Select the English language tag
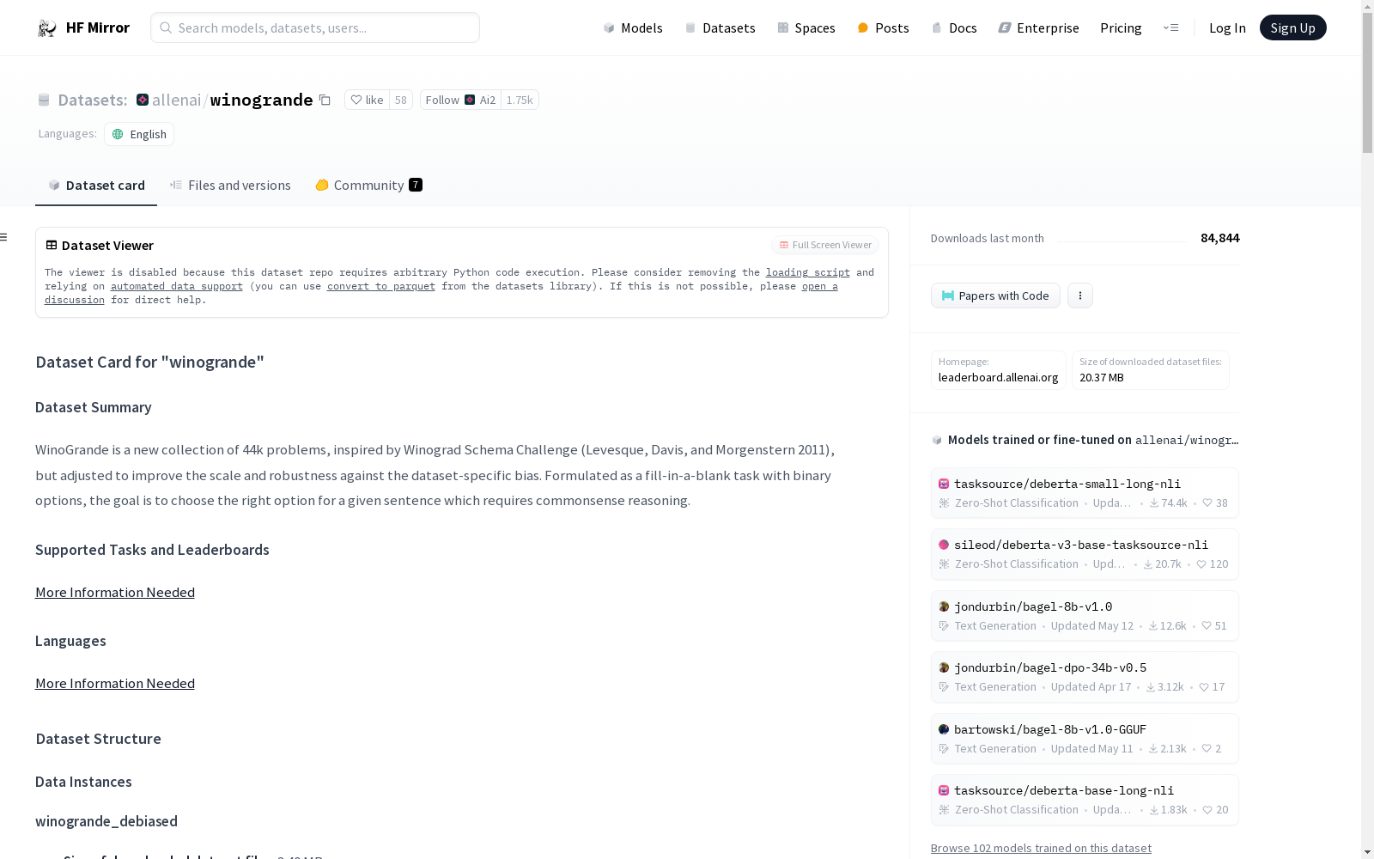 (x=139, y=134)
